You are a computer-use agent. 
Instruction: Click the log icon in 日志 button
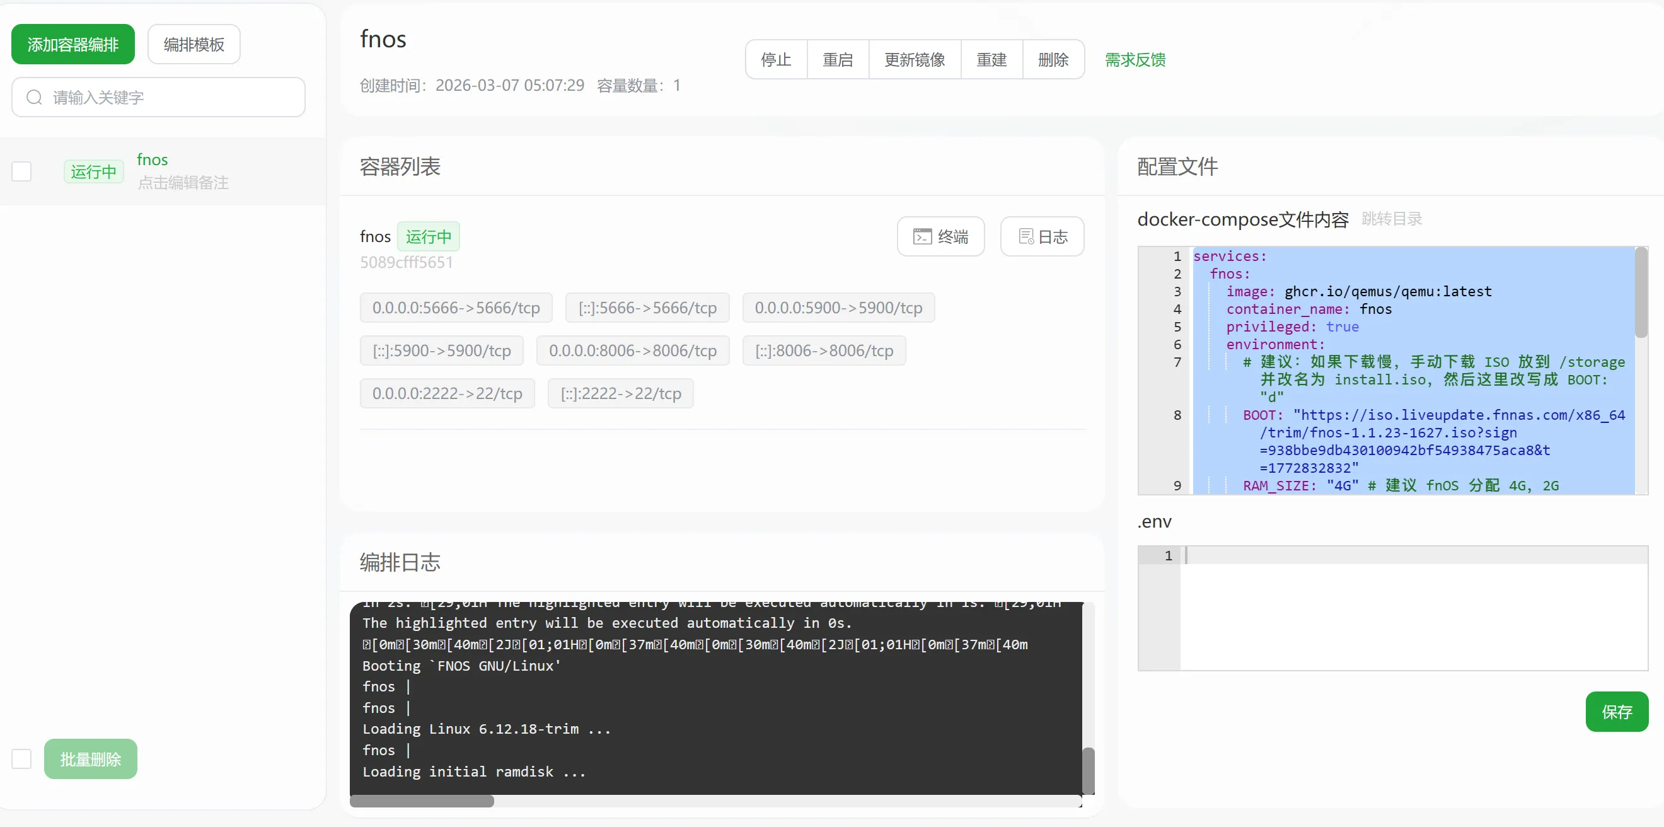click(x=1026, y=236)
